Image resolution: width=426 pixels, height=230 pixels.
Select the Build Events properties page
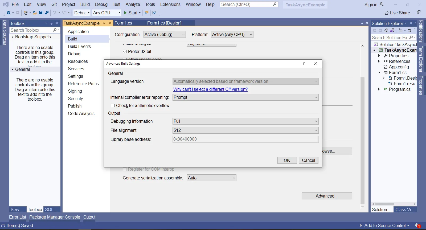point(79,46)
